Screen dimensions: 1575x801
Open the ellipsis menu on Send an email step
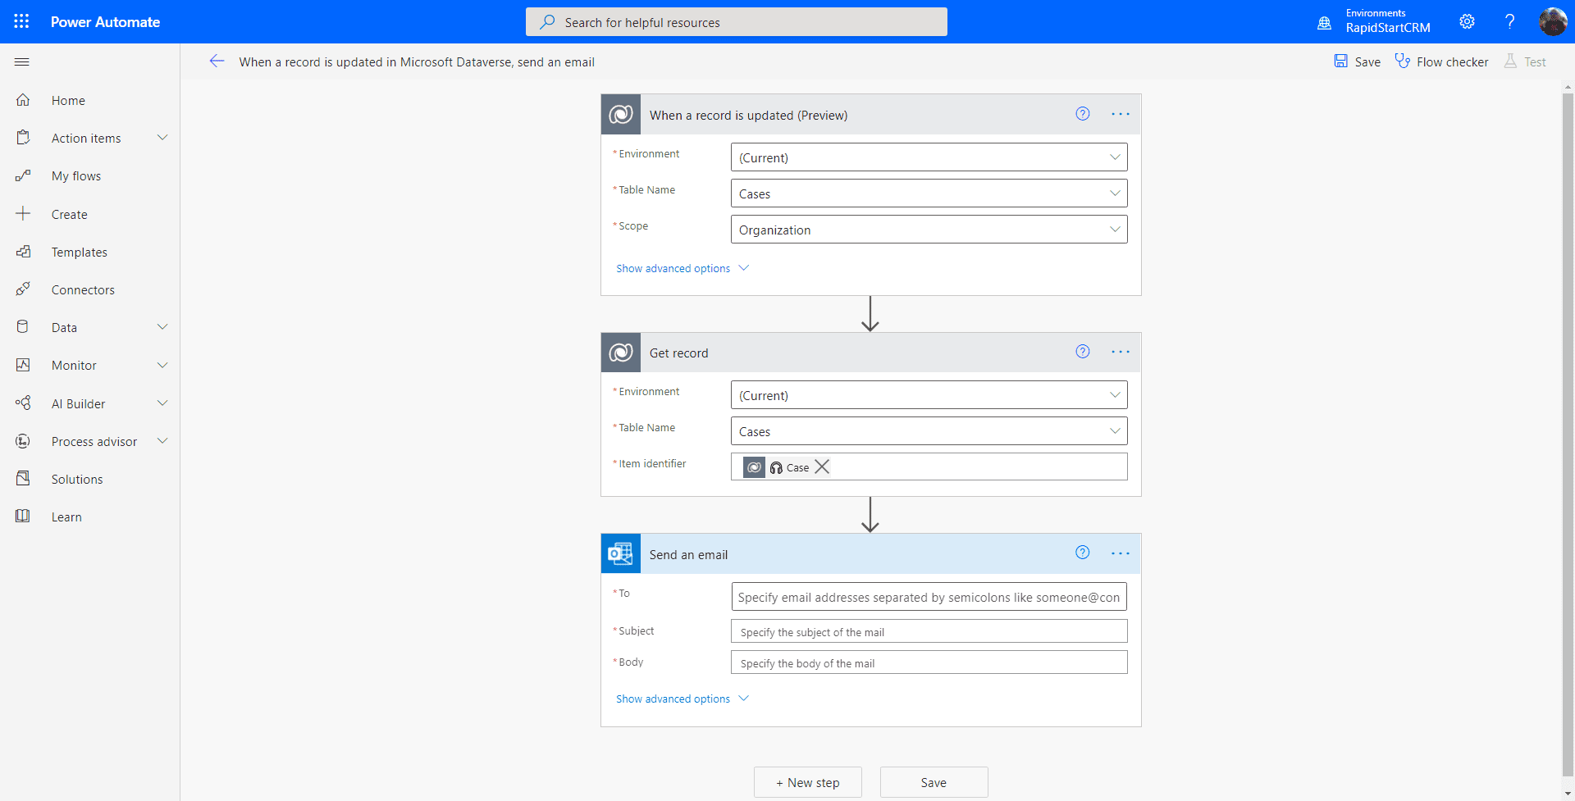(x=1121, y=553)
